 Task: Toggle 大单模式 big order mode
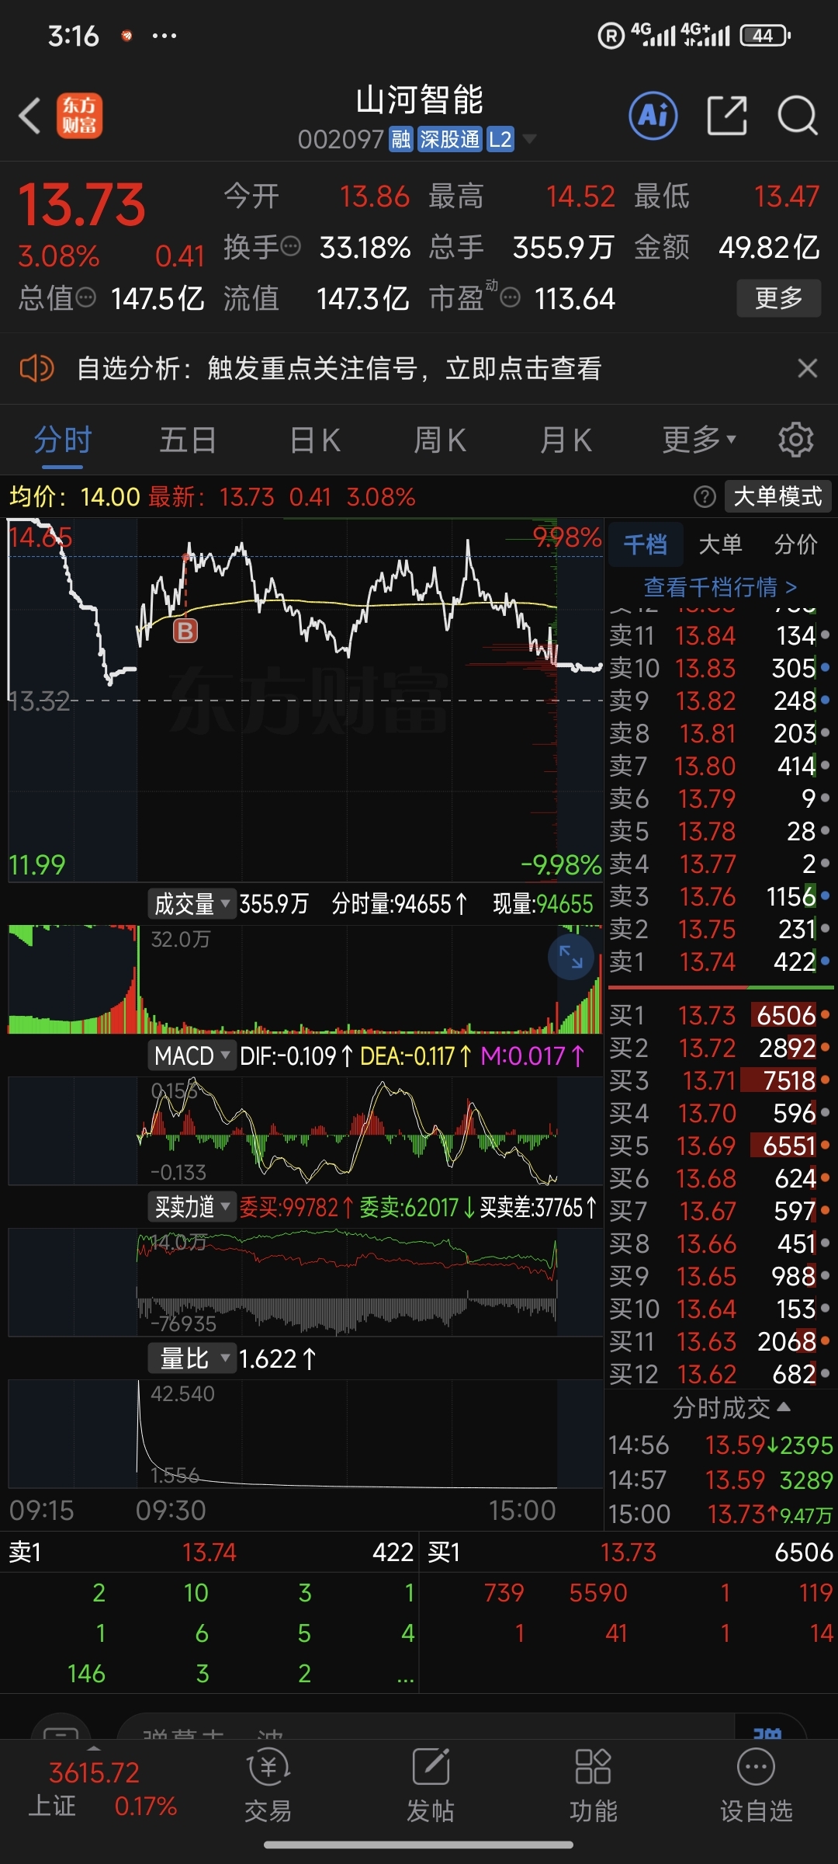(x=777, y=496)
